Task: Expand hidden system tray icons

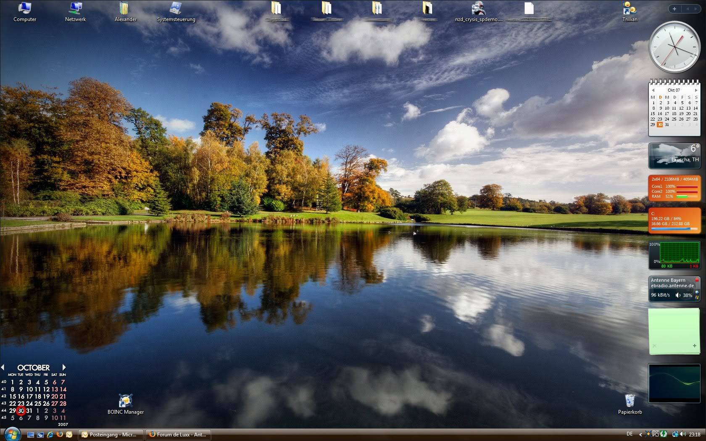Action: tap(640, 434)
